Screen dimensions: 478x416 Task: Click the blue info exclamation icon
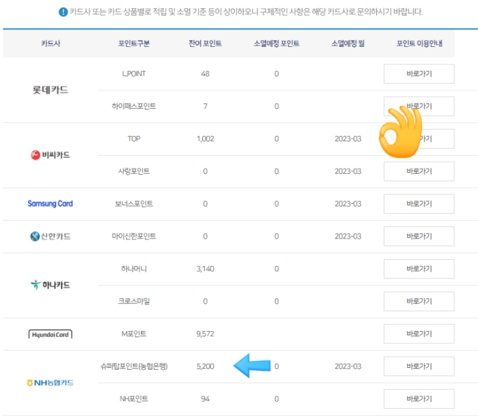63,12
